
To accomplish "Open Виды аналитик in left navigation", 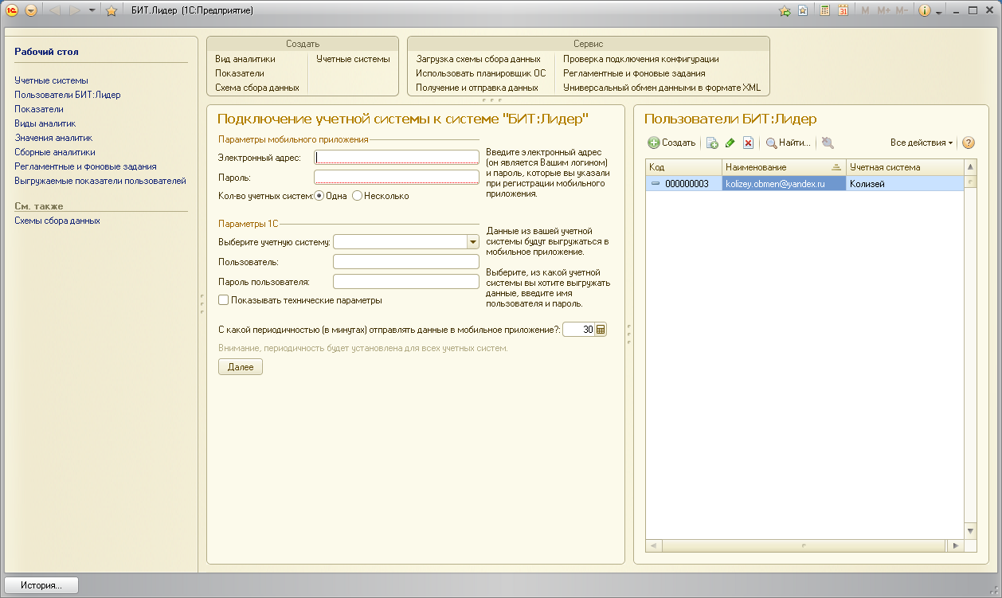I will pyautogui.click(x=45, y=123).
